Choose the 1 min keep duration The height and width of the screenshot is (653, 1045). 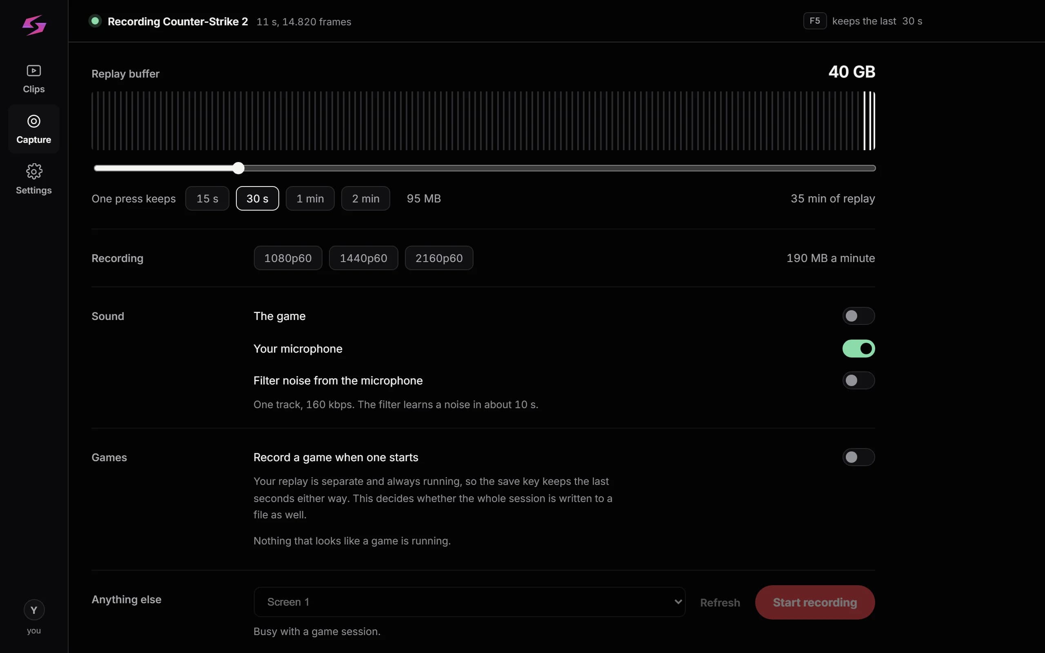coord(310,199)
